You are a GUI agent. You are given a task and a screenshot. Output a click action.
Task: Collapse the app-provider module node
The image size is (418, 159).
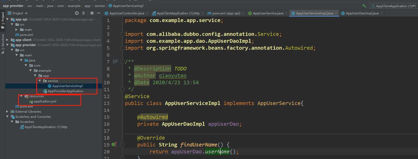pos(7,45)
